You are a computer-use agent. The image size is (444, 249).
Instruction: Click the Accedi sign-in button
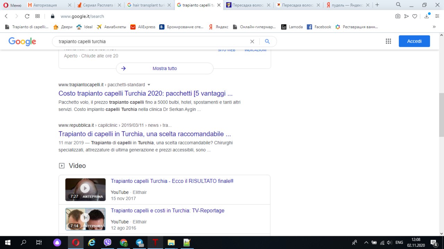pos(414,41)
